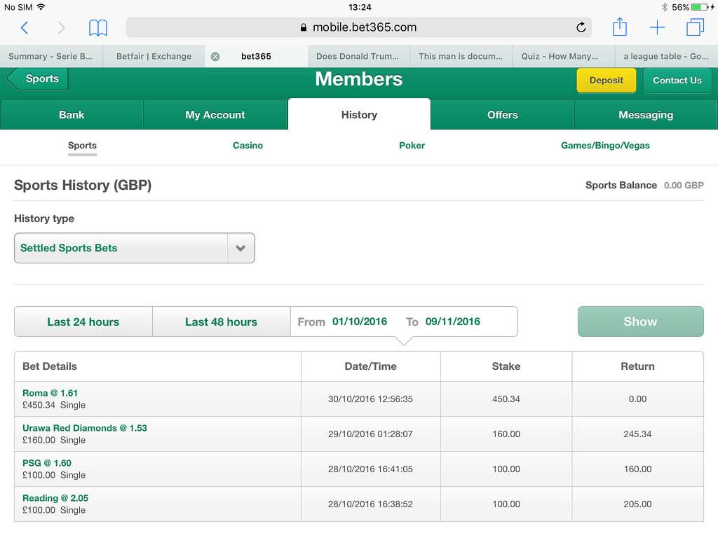
Task: Click the Date/Time column header
Action: click(370, 366)
